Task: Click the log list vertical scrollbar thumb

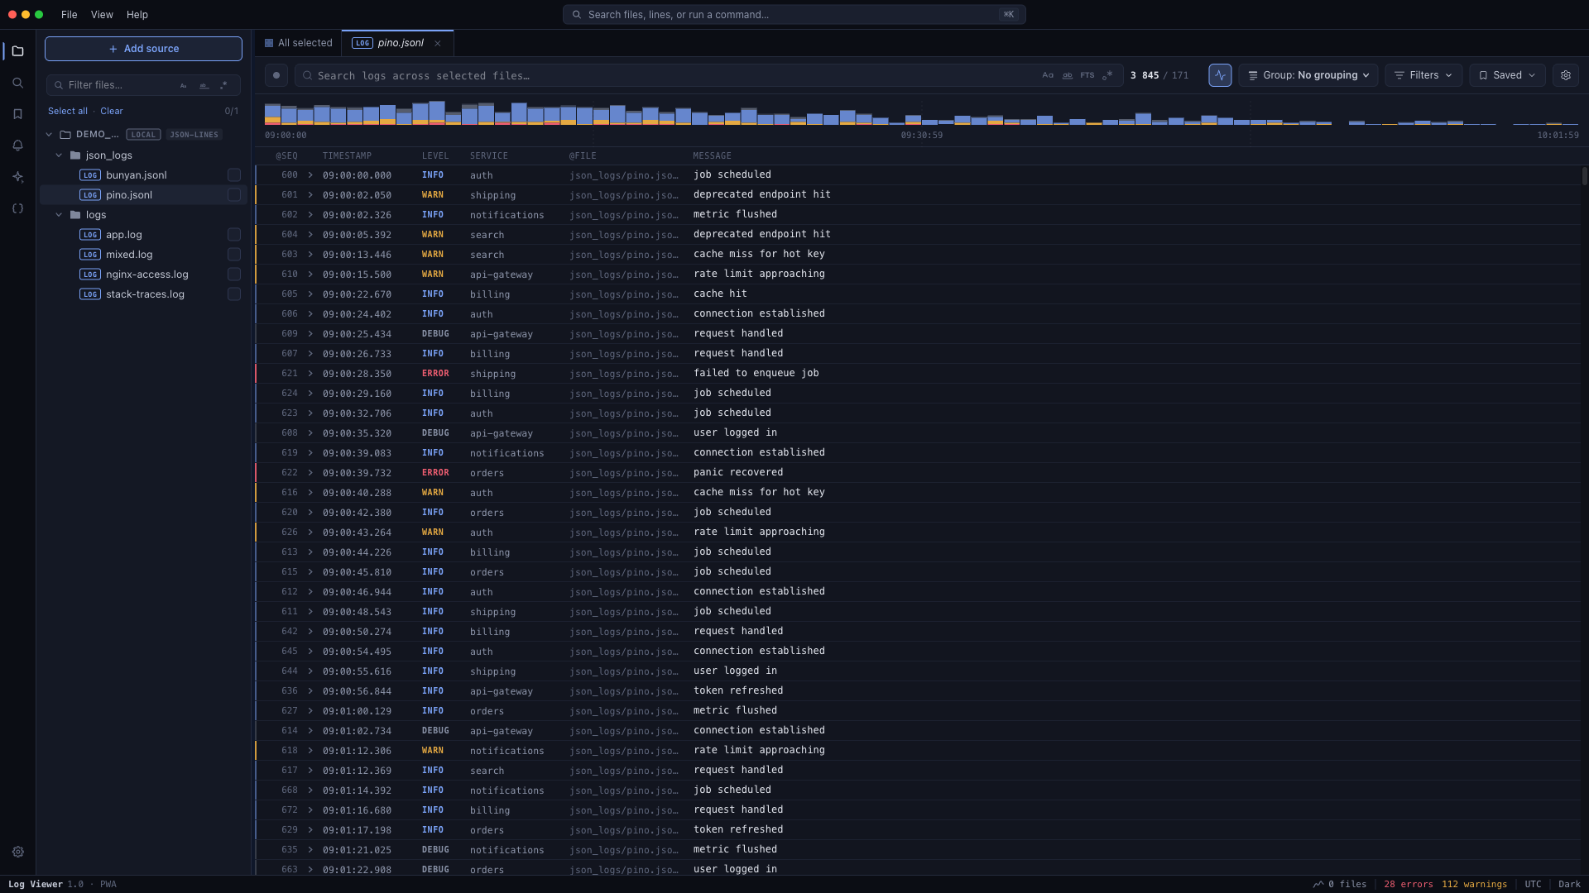Action: tap(1584, 176)
